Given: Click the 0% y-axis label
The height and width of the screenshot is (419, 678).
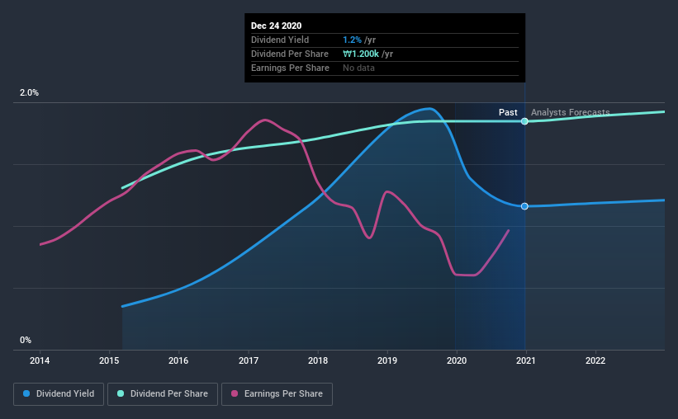Looking at the screenshot, I should pos(26,341).
